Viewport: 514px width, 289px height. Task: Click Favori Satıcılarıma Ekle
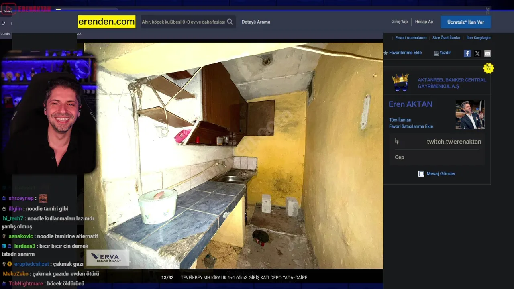(411, 126)
